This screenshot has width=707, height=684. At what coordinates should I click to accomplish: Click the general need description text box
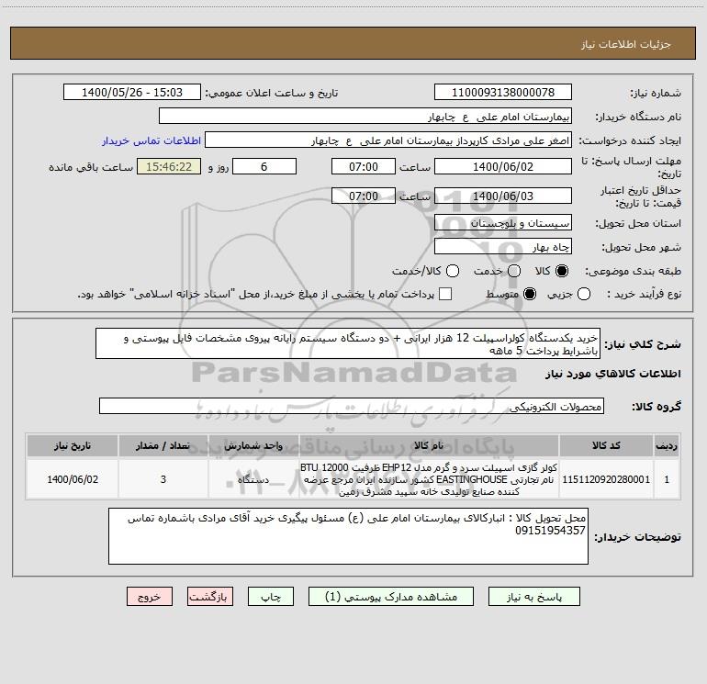pyautogui.click(x=348, y=343)
